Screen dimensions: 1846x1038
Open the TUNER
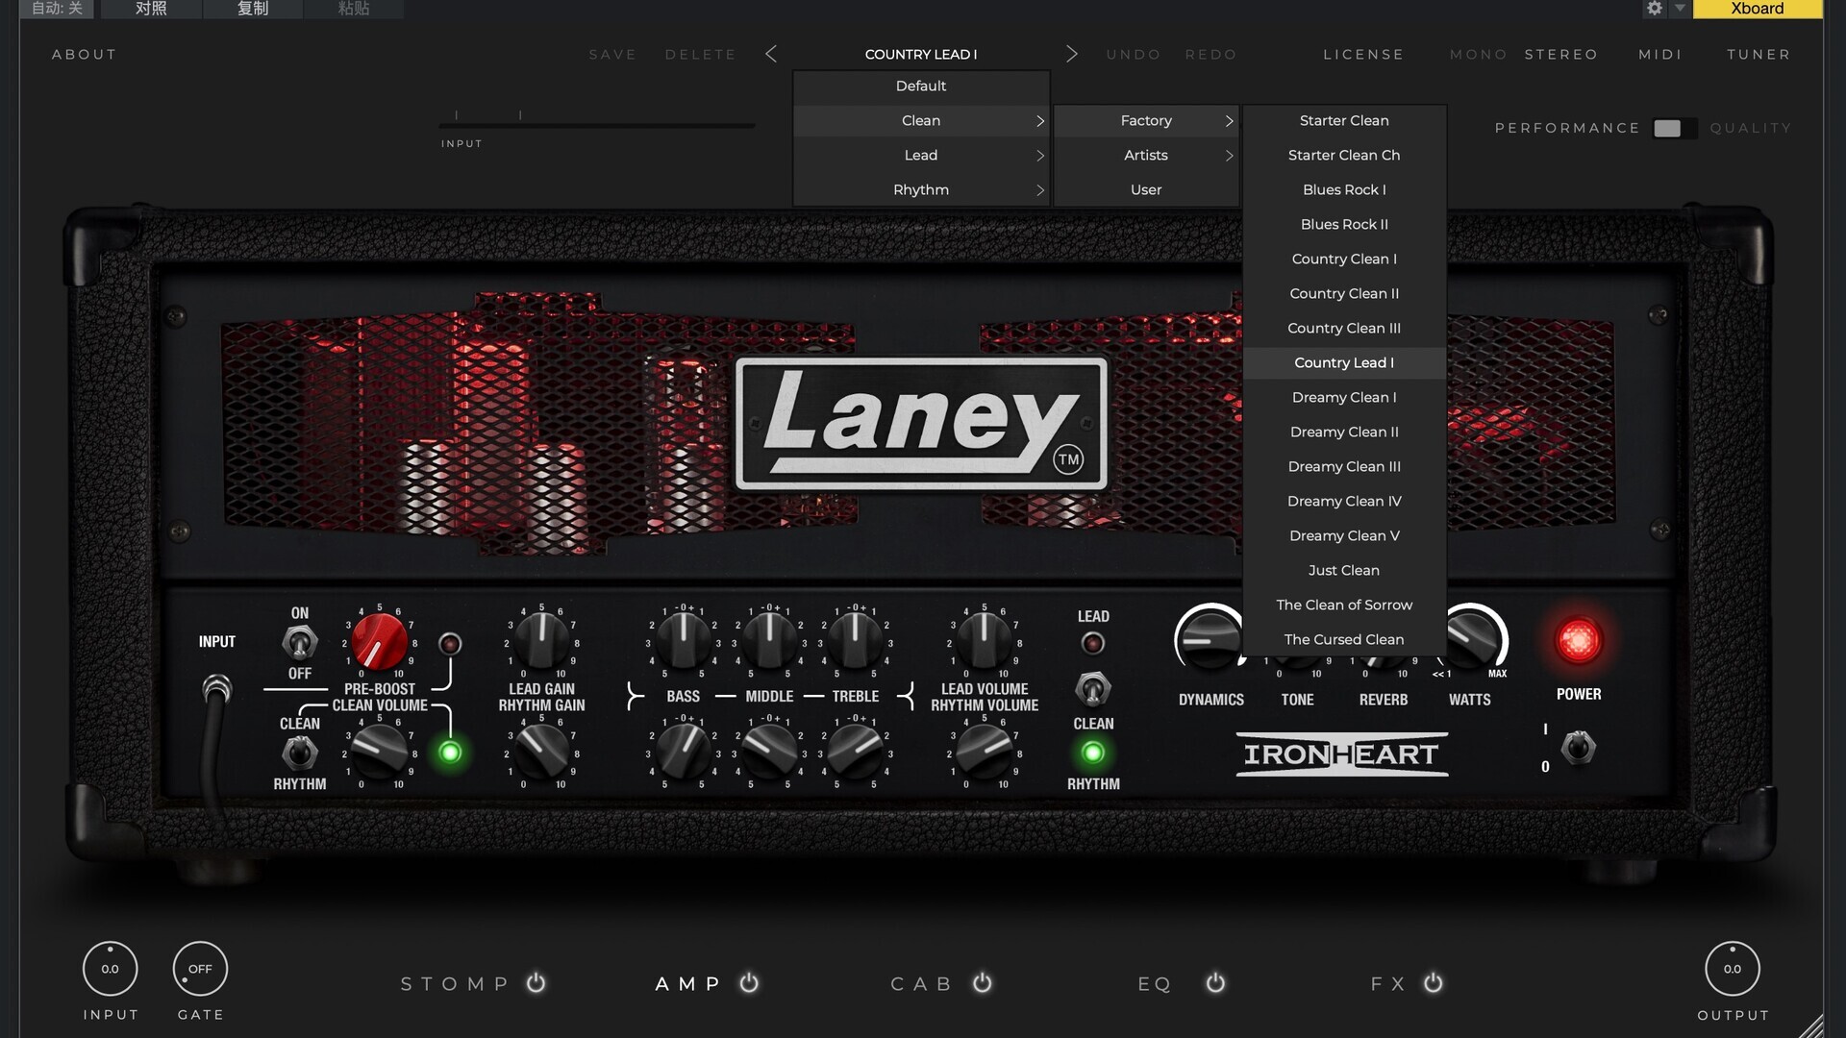(1759, 55)
